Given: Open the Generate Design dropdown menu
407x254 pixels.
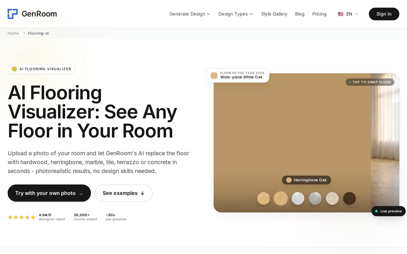Looking at the screenshot, I should 190,14.
